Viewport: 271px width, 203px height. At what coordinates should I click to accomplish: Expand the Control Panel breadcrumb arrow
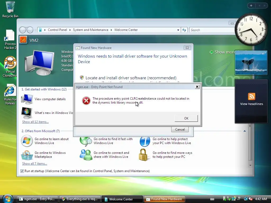click(x=70, y=30)
